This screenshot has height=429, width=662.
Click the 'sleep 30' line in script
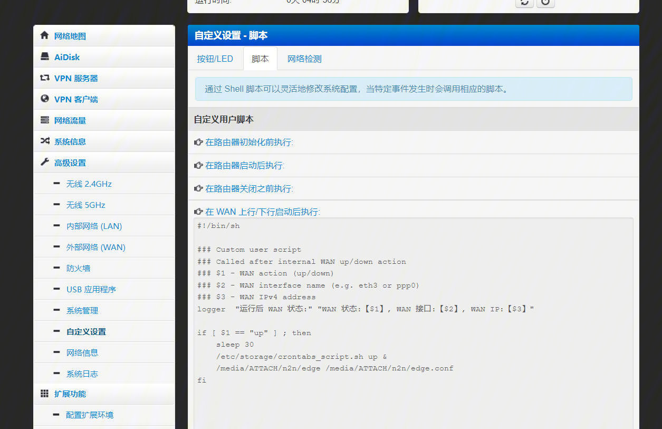[x=235, y=345]
